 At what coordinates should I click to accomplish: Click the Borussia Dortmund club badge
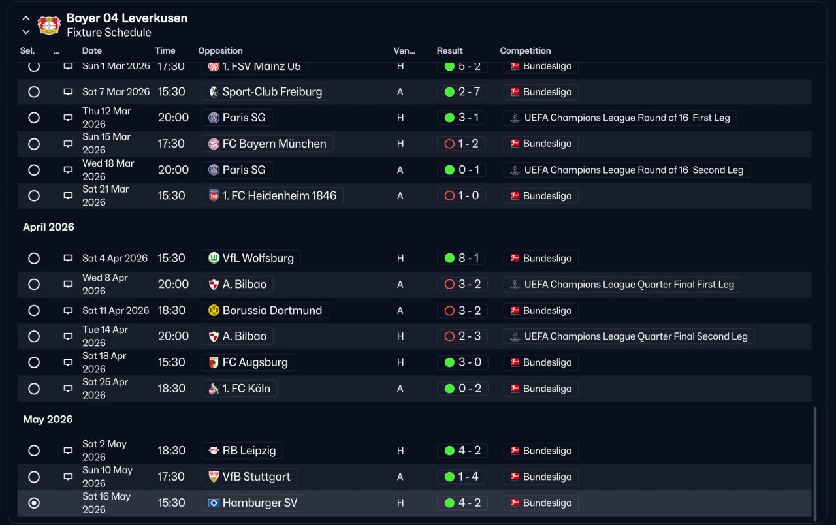(214, 310)
